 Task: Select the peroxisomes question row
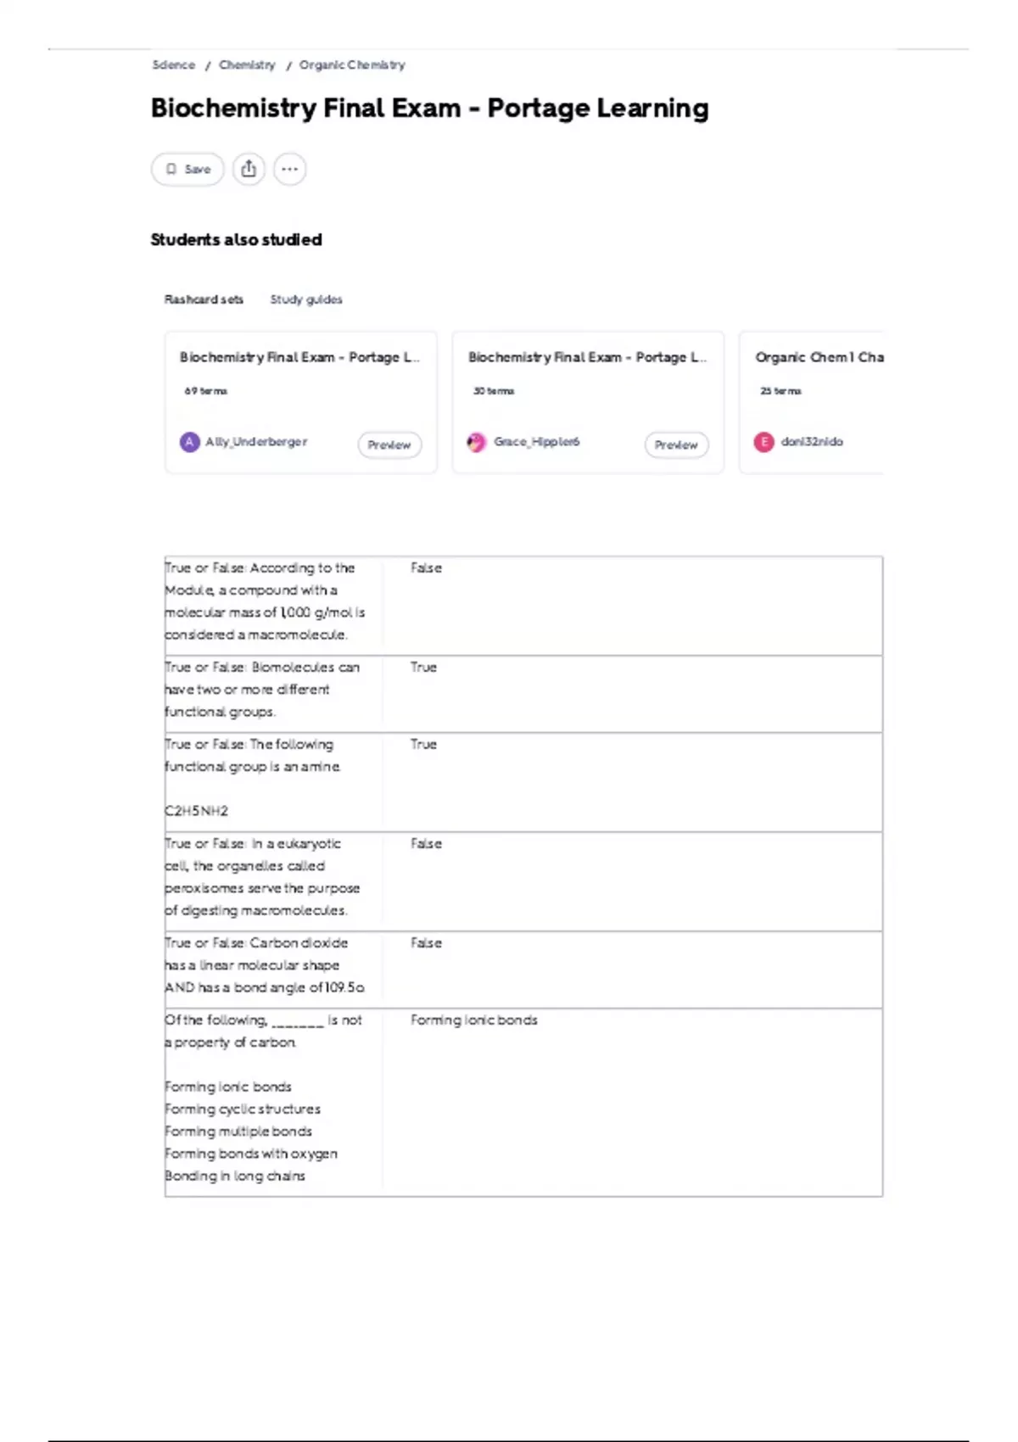pyautogui.click(x=523, y=881)
